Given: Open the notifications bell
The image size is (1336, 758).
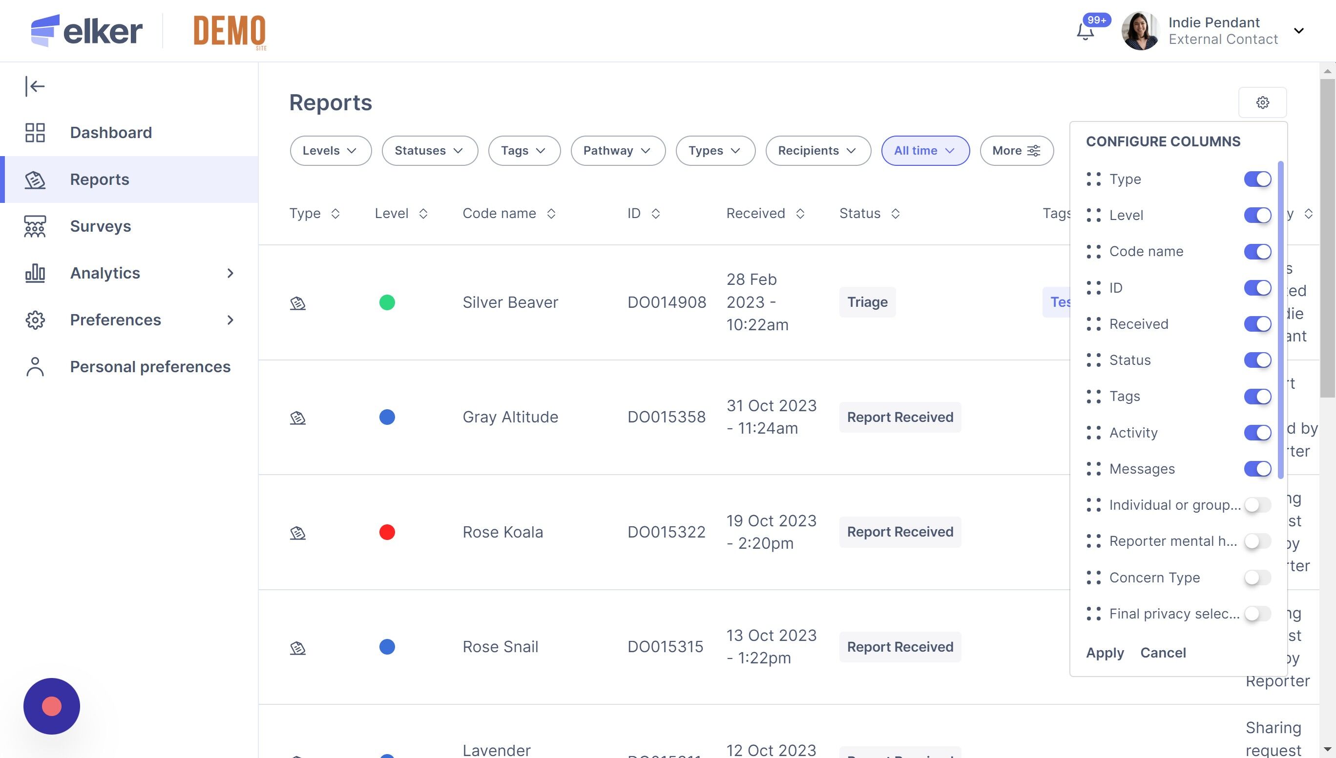Looking at the screenshot, I should coord(1085,32).
